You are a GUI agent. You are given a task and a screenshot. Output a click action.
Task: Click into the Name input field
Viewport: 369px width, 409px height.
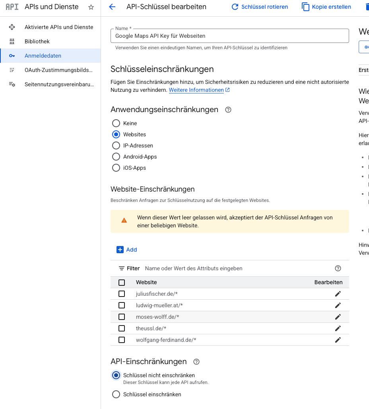[229, 36]
